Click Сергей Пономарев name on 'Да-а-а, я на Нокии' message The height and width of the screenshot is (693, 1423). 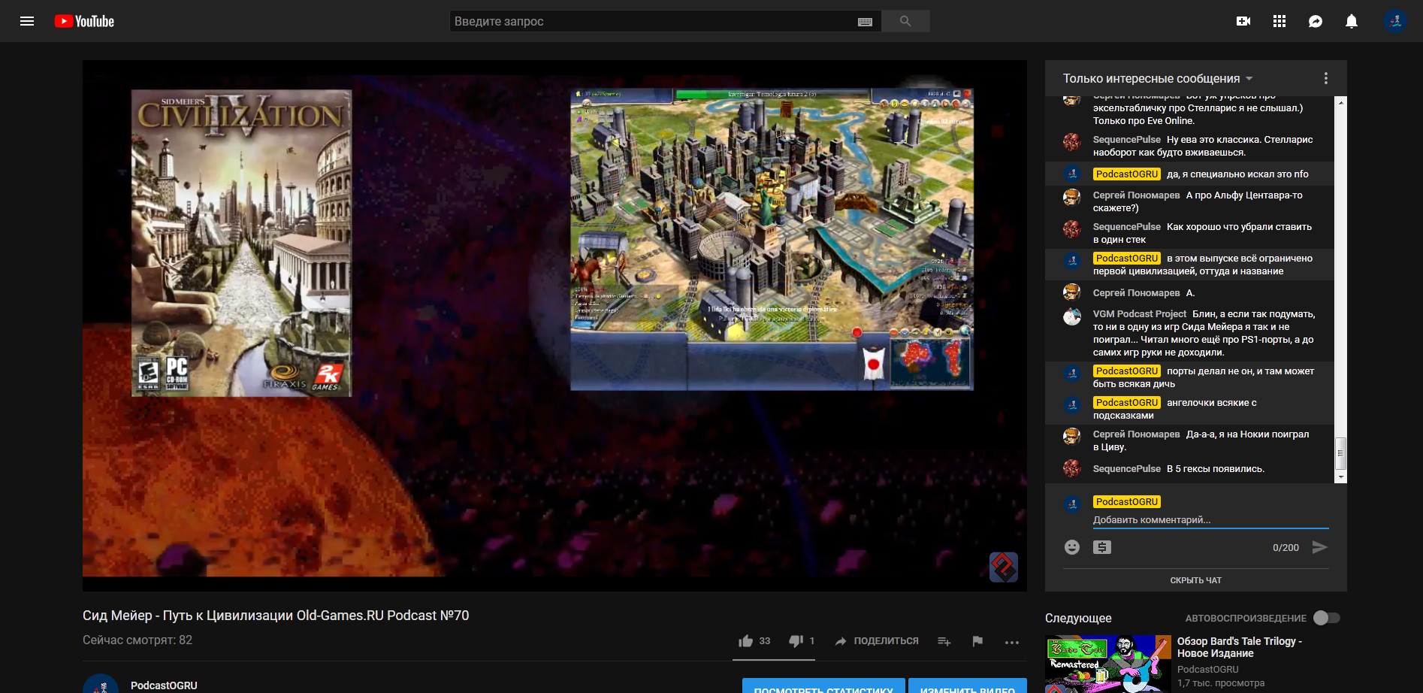(x=1137, y=434)
